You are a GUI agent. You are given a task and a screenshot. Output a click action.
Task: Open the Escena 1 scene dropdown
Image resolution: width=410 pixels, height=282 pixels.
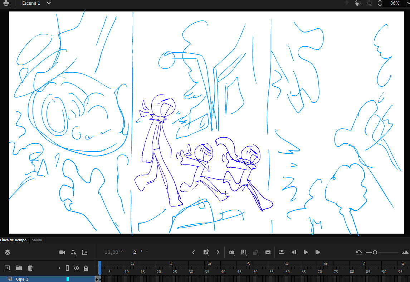49,3
